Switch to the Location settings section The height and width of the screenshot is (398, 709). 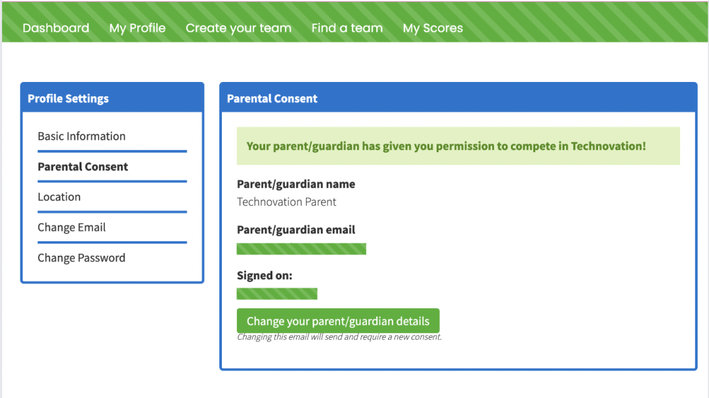click(59, 197)
